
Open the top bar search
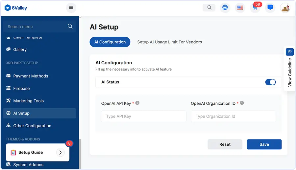(209, 8)
